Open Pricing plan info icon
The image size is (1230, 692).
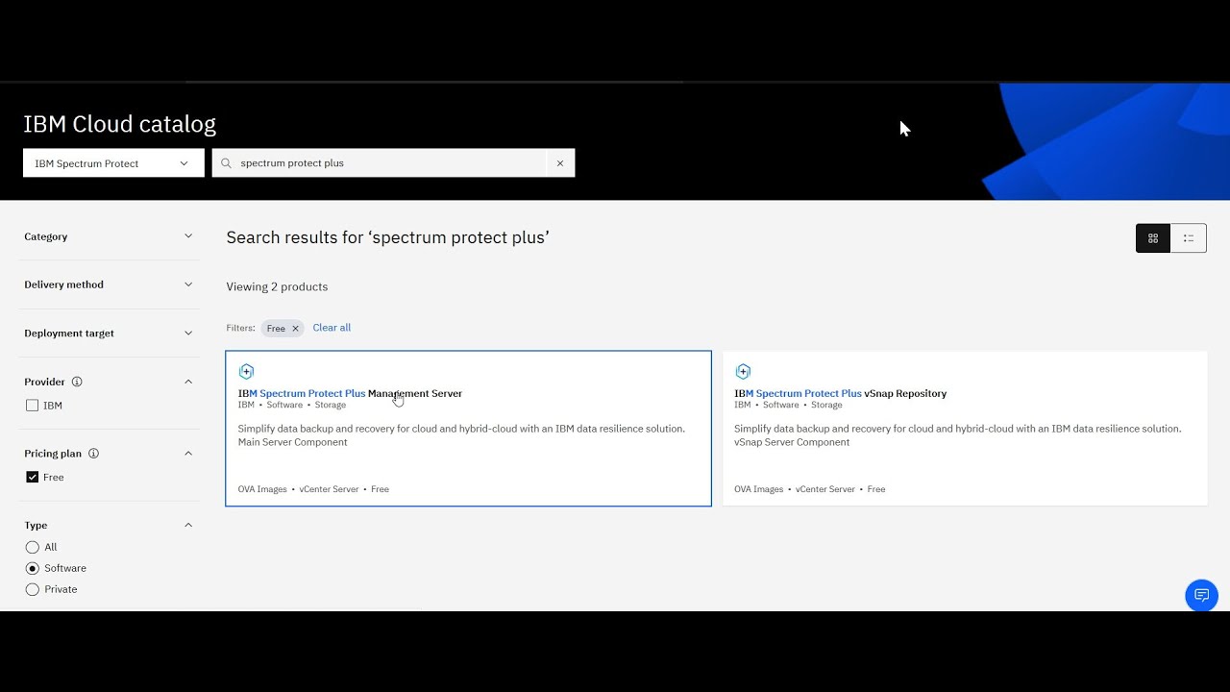pyautogui.click(x=93, y=454)
